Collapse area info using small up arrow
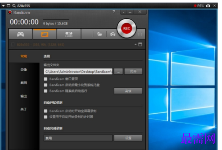This screenshot has height=150, width=222. (x=136, y=44)
